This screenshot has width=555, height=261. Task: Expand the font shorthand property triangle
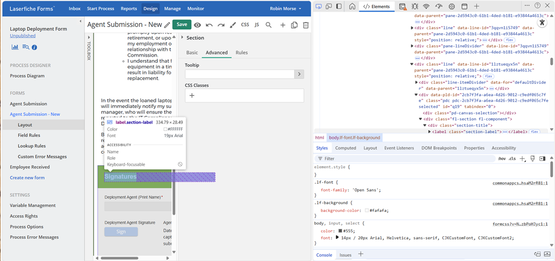pos(338,237)
